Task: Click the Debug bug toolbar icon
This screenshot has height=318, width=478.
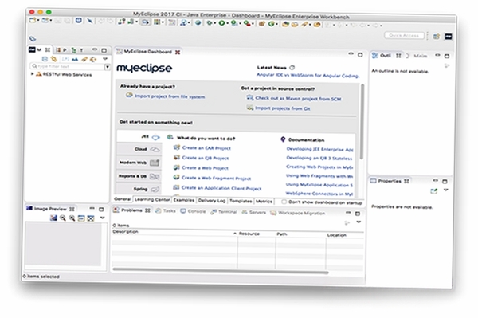Action: 210,22
